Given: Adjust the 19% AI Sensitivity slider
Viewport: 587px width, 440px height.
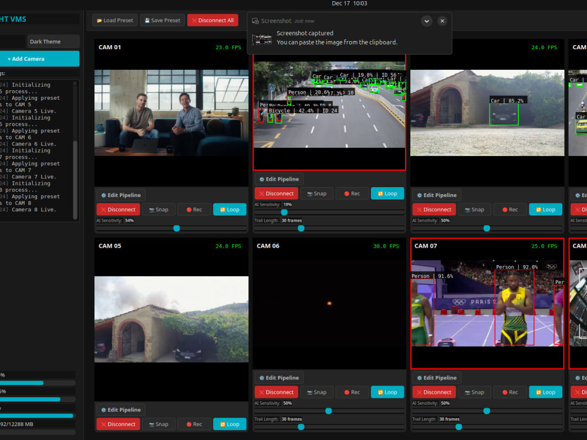Looking at the screenshot, I should [329, 212].
